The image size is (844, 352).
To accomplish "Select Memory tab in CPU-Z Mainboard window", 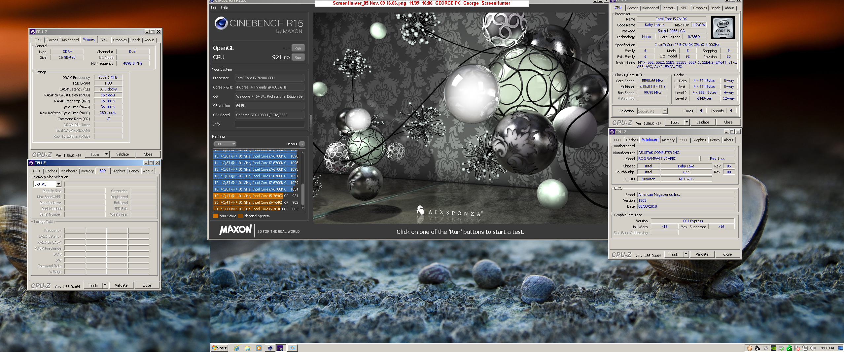I will (668, 140).
